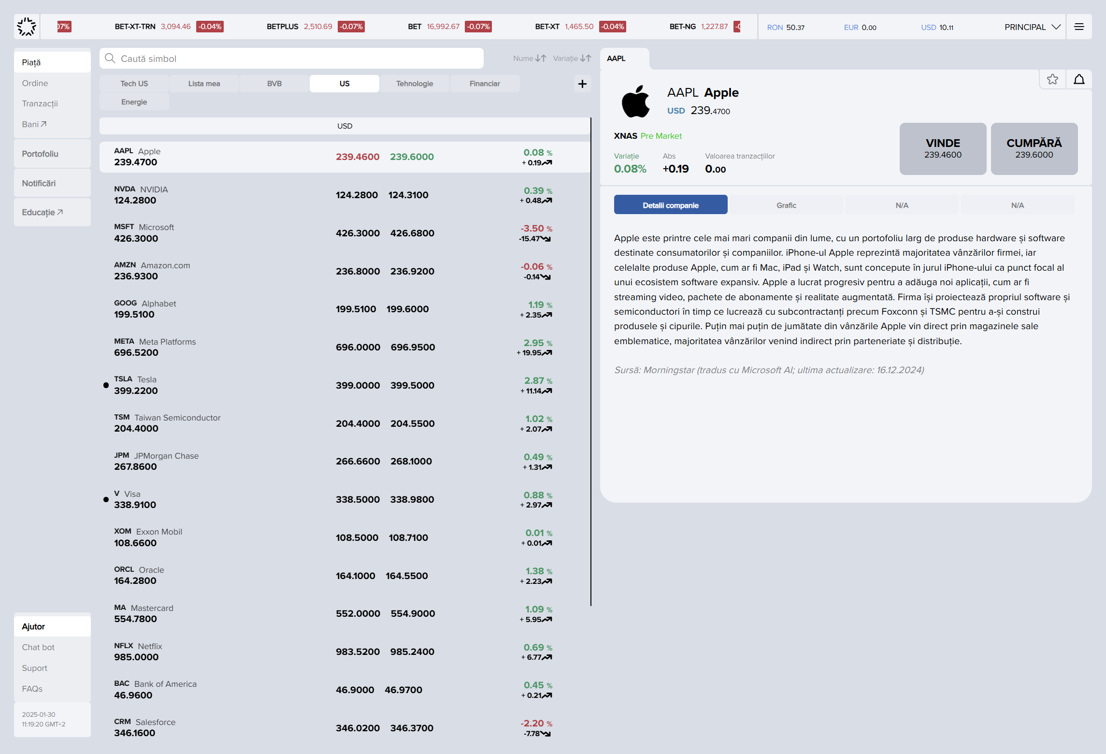Select the JPM JPMorgan Chase row
This screenshot has height=754, width=1106.
click(345, 461)
